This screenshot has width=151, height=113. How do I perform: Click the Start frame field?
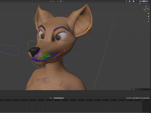point(139,98)
